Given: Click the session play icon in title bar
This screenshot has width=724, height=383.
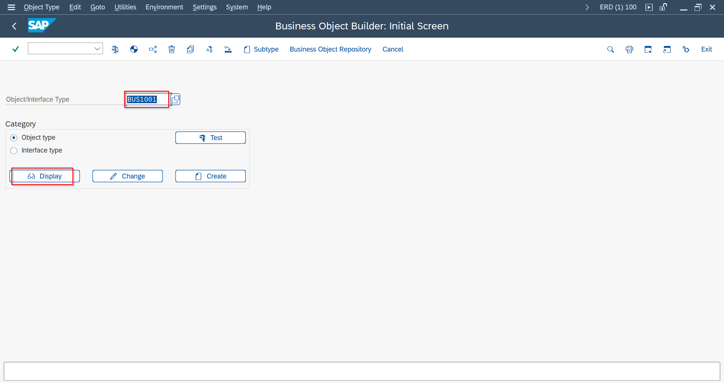Looking at the screenshot, I should (x=649, y=7).
